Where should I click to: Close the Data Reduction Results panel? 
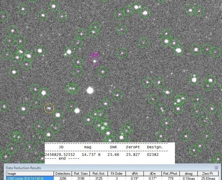[x=216, y=168]
